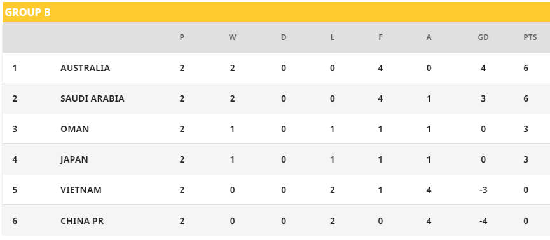
Task: Click Vietnam's goal difference -3
Action: (x=483, y=190)
